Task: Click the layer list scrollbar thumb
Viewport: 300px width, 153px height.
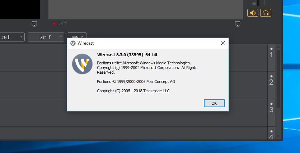Action: coord(278,79)
